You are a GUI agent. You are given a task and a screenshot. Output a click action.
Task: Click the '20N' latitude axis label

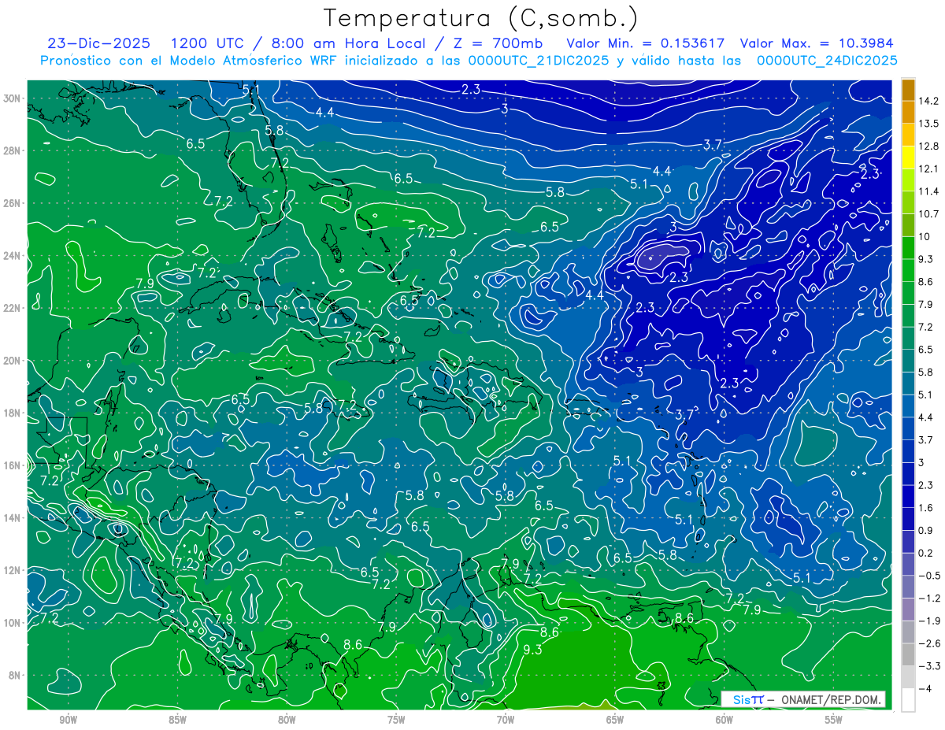coord(13,361)
